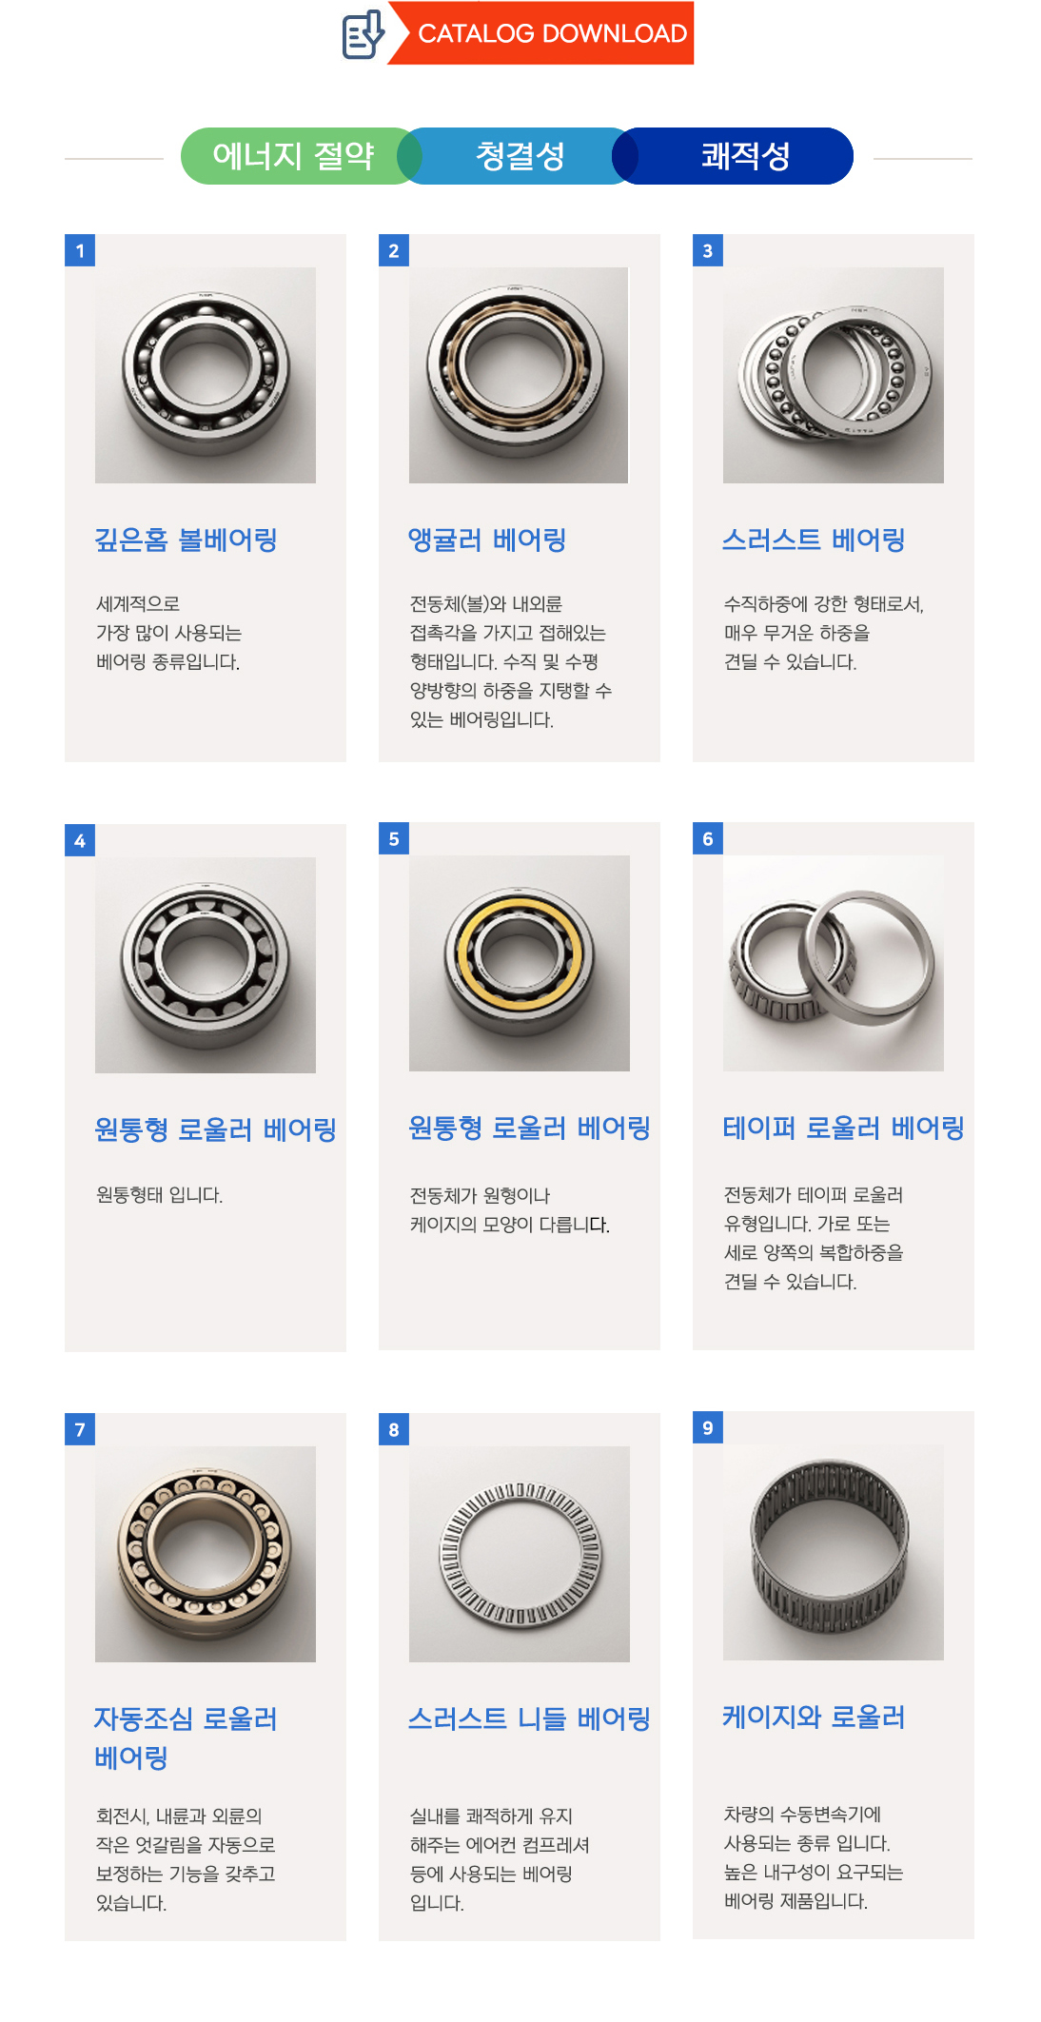The width and height of the screenshot is (1041, 2022).
Task: Click number 9 badge on cage and roller card
Action: coord(708,1427)
